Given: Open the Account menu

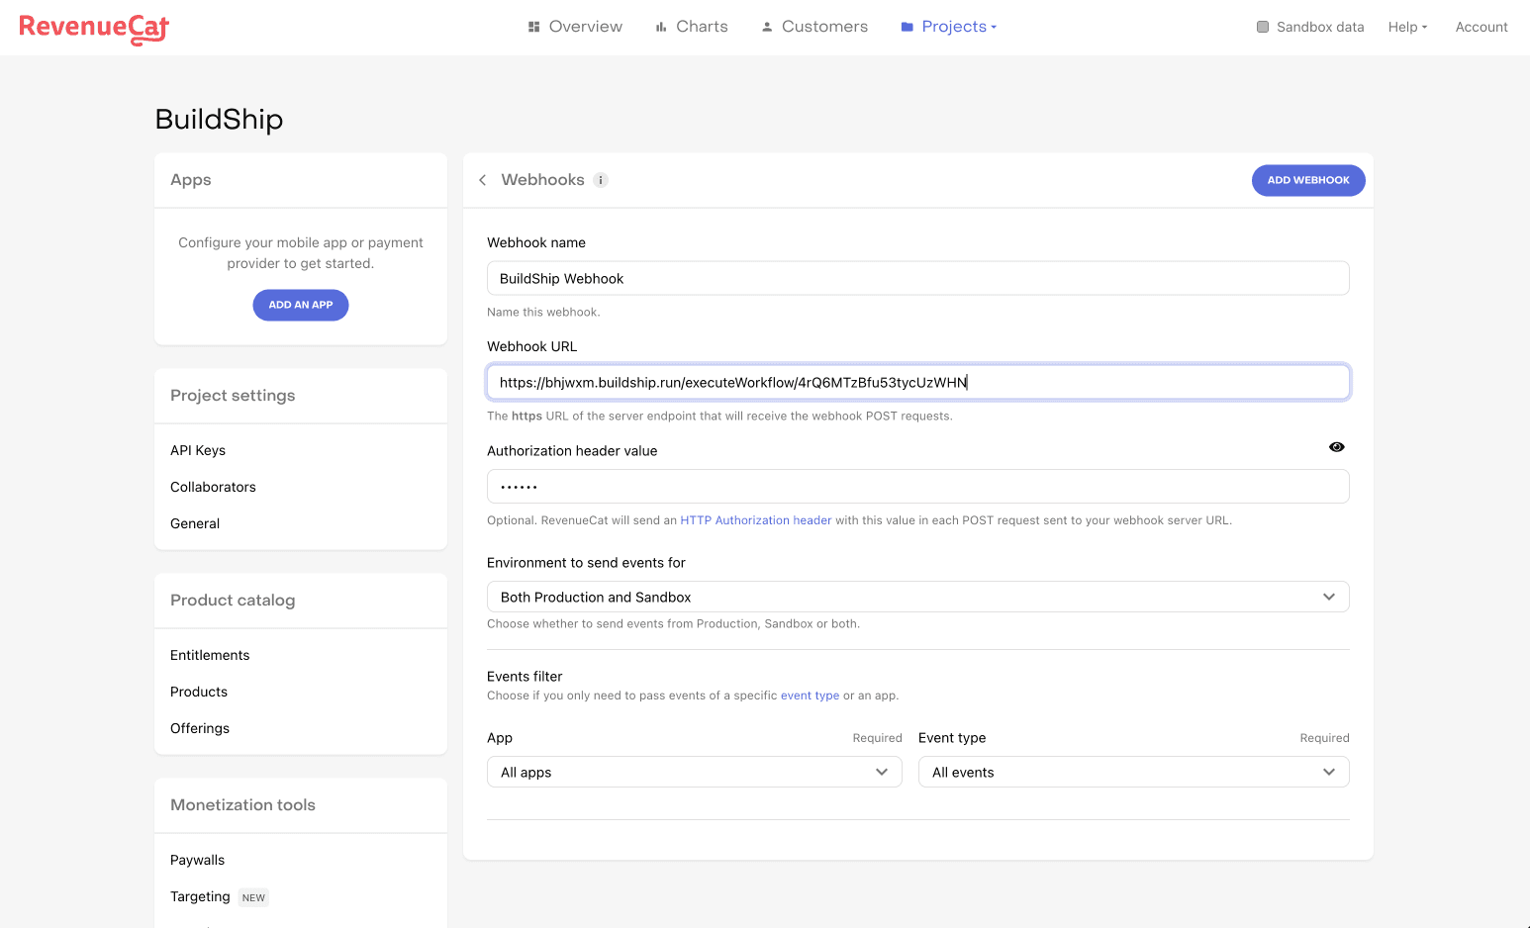Looking at the screenshot, I should 1482,27.
